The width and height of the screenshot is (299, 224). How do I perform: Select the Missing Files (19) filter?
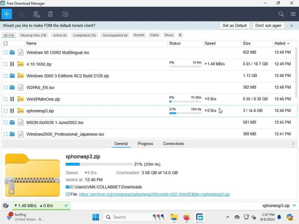click(x=33, y=35)
